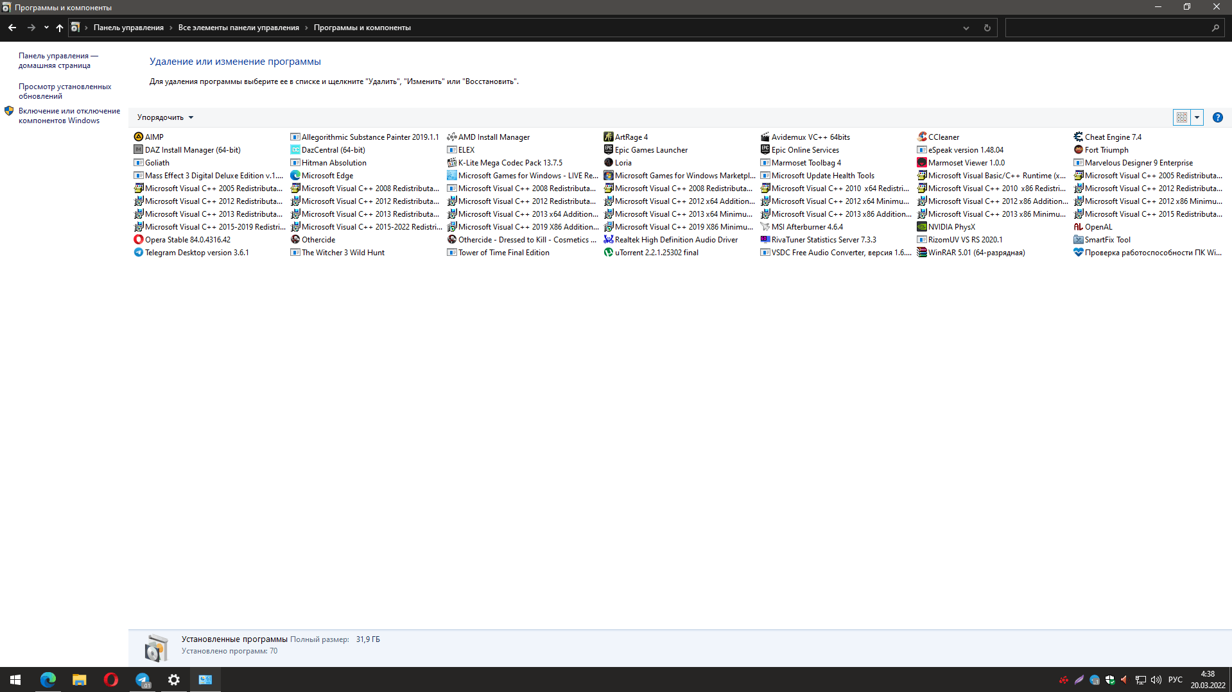This screenshot has width=1232, height=692.
Task: Click the AIMP program icon
Action: pyautogui.click(x=138, y=137)
